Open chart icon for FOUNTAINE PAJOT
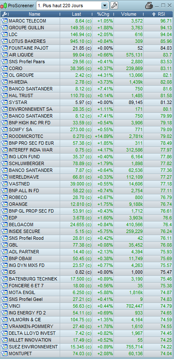Image resolution: width=174 pixels, height=359 pixels. point(4,48)
